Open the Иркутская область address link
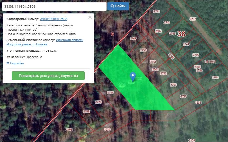Viewport: 228px width, 142px height. (x=69, y=40)
